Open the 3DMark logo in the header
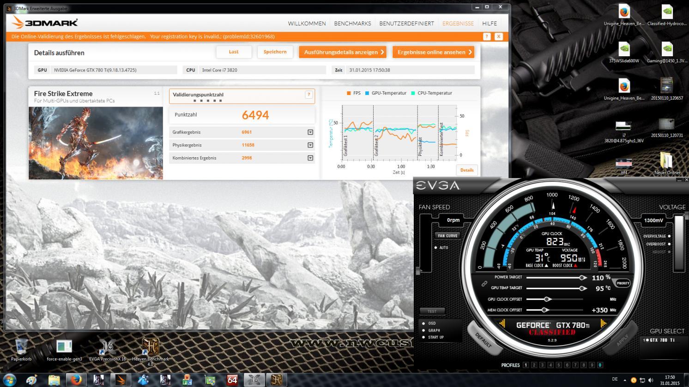This screenshot has height=387, width=689. pyautogui.click(x=45, y=23)
